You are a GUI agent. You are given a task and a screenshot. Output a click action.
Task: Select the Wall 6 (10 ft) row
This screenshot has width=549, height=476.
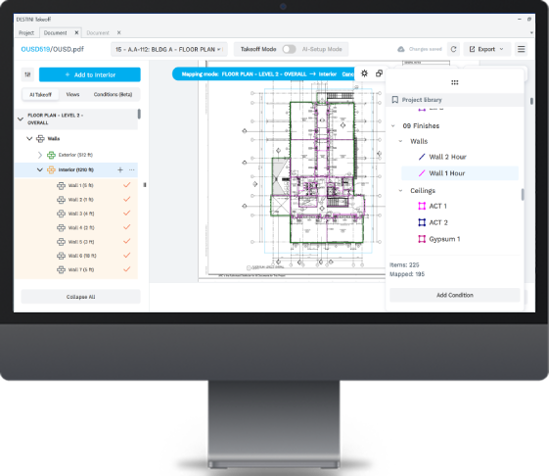[76, 256]
